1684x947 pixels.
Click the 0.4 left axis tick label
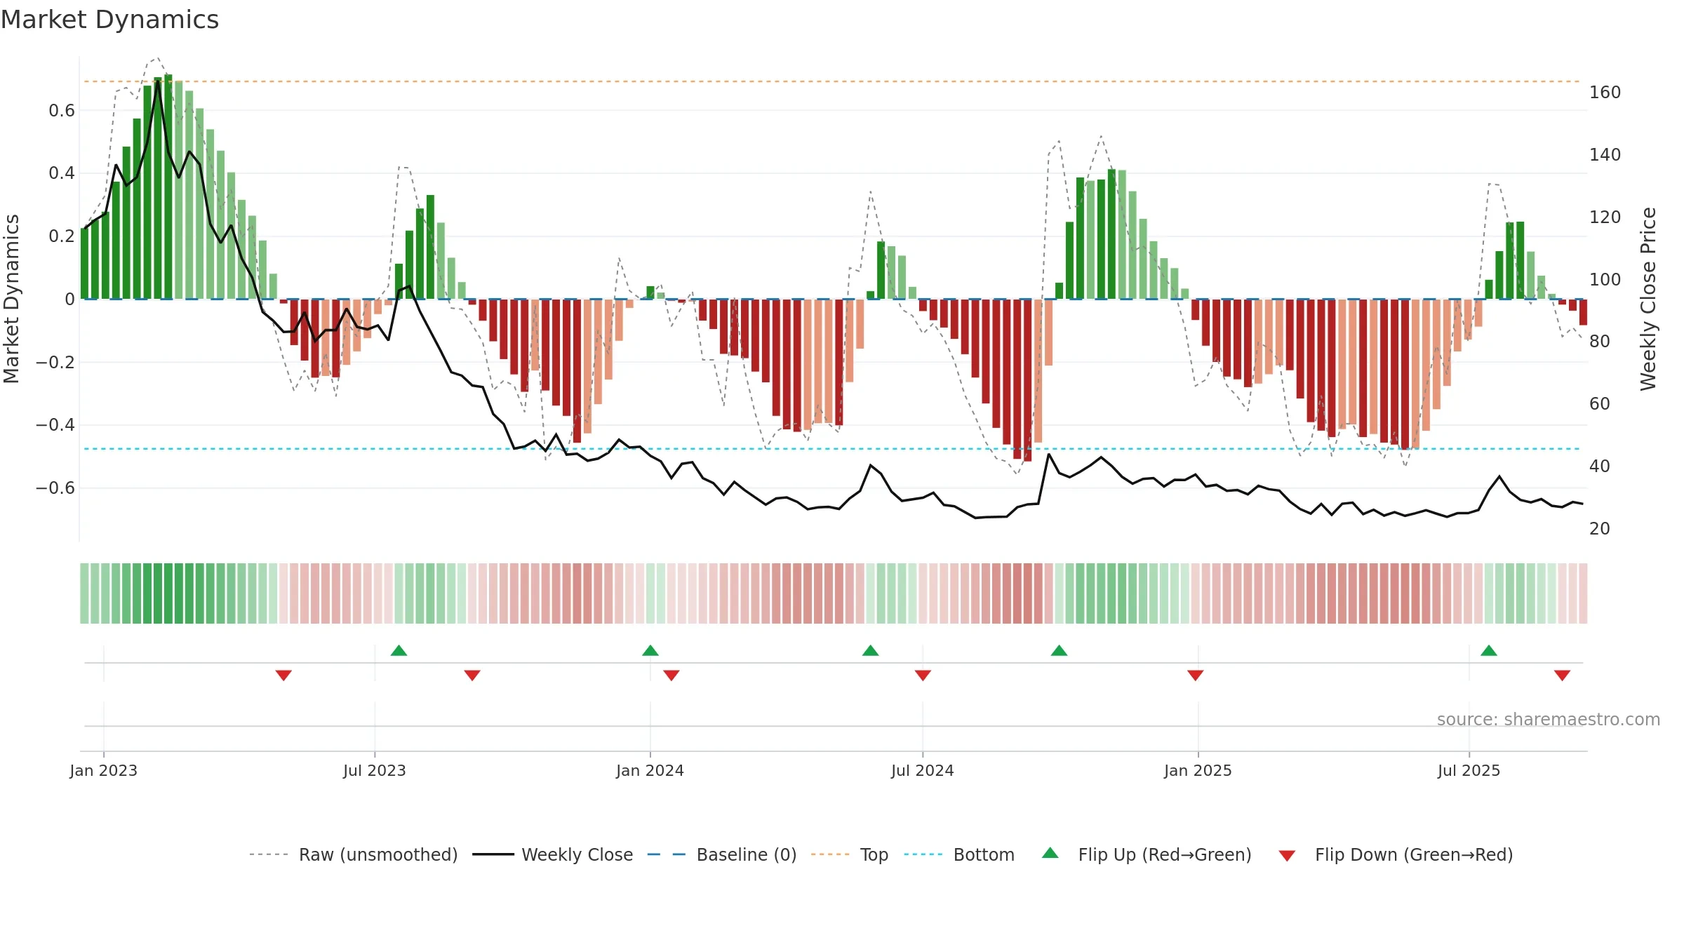click(62, 173)
